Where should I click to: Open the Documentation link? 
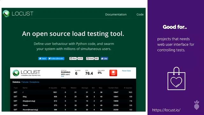pos(116,14)
